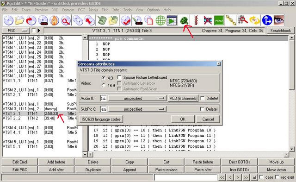Open Audio 0 unspecified type dropdown
This screenshot has width=296, height=182.
click(137, 98)
